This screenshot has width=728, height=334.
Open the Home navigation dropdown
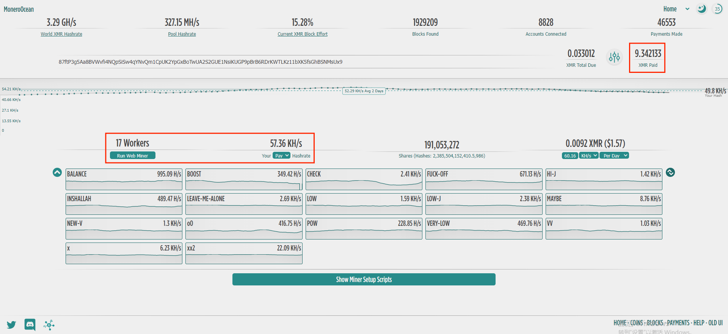coord(676,9)
